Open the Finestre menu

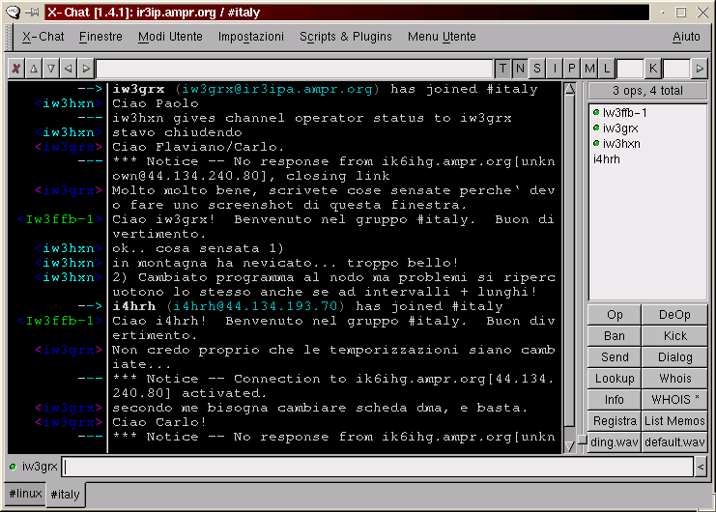tap(100, 37)
